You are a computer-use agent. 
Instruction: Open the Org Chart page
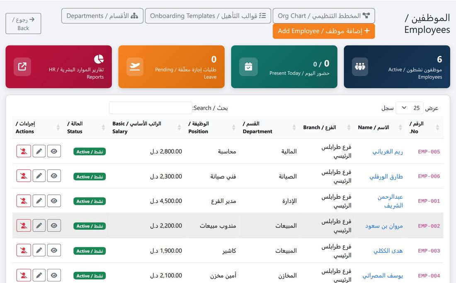coord(324,16)
